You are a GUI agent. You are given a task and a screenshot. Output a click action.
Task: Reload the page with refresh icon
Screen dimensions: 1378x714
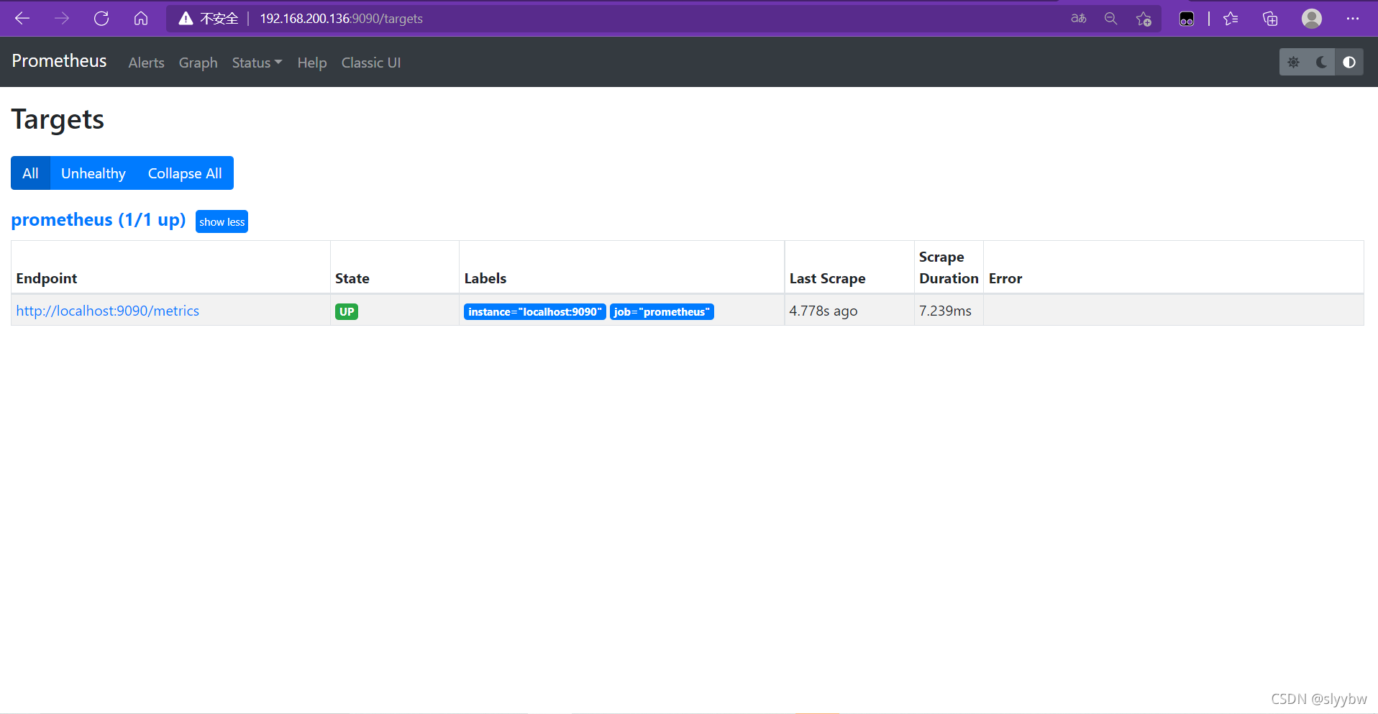point(101,19)
